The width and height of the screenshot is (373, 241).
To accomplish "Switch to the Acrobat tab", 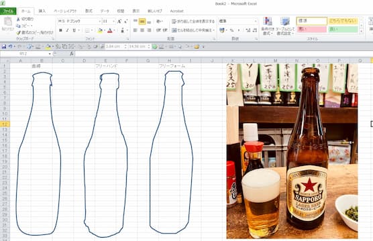I will pyautogui.click(x=176, y=11).
